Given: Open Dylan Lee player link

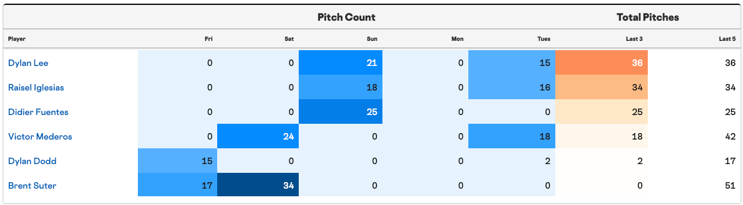Looking at the screenshot, I should (28, 63).
